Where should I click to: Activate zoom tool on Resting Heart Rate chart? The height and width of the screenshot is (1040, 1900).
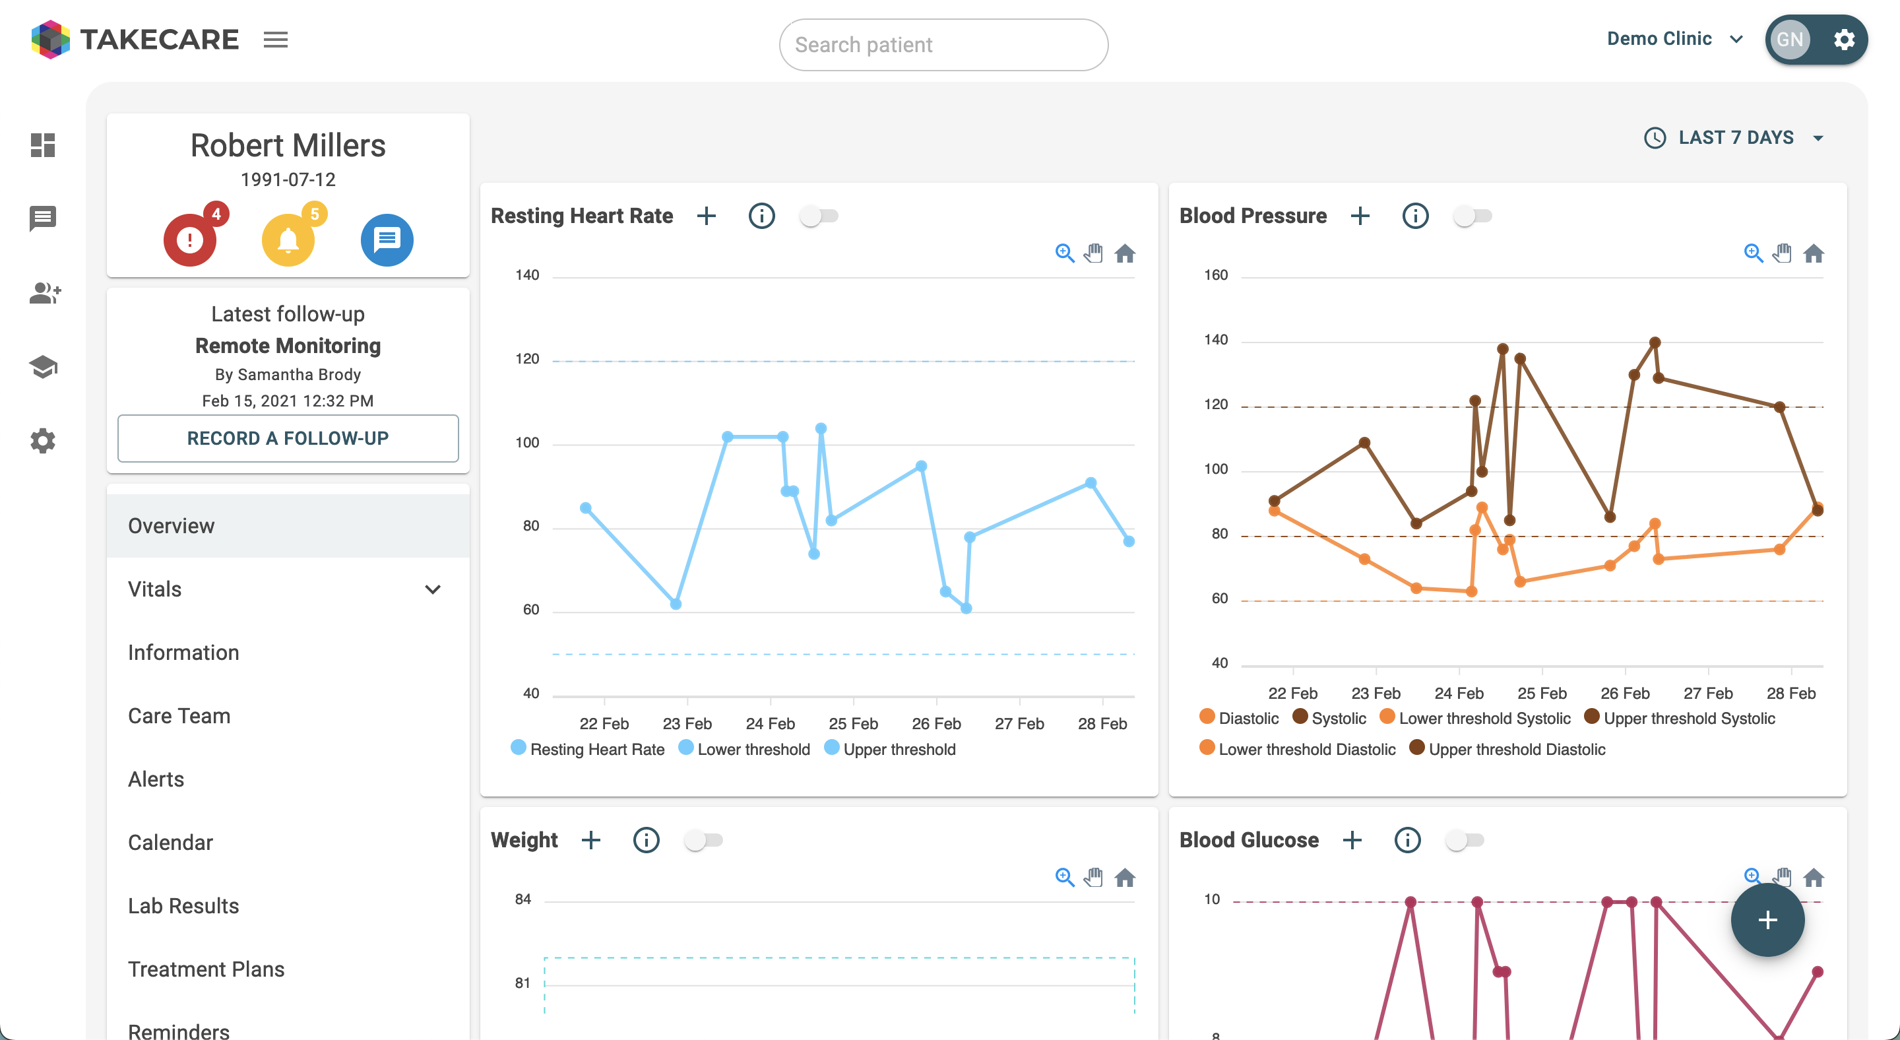pos(1063,253)
